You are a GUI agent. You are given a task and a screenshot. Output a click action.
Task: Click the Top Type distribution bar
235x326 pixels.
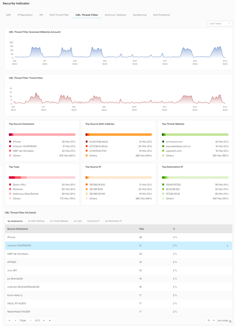tap(42, 177)
